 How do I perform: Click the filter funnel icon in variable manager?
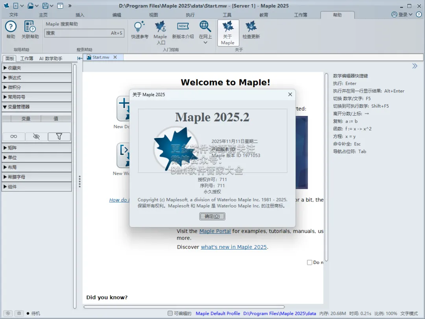59,137
